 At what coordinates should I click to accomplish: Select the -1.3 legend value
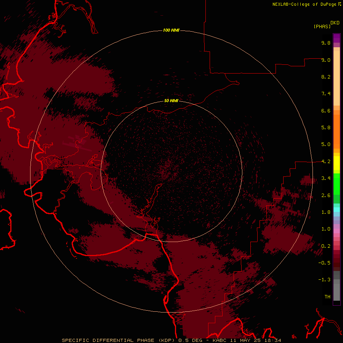(324, 280)
